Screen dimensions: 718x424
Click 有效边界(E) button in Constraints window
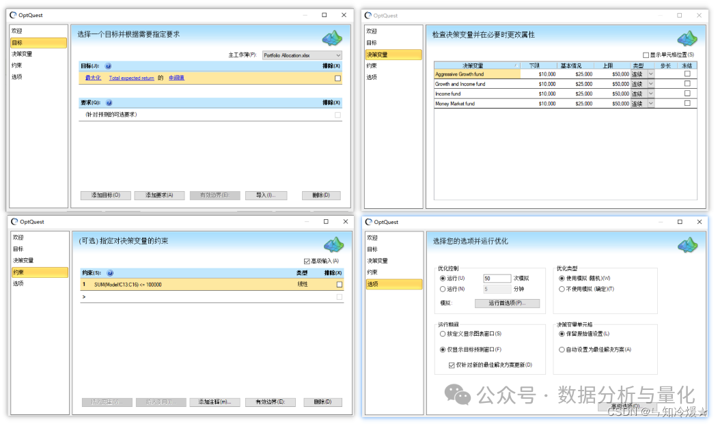[270, 402]
